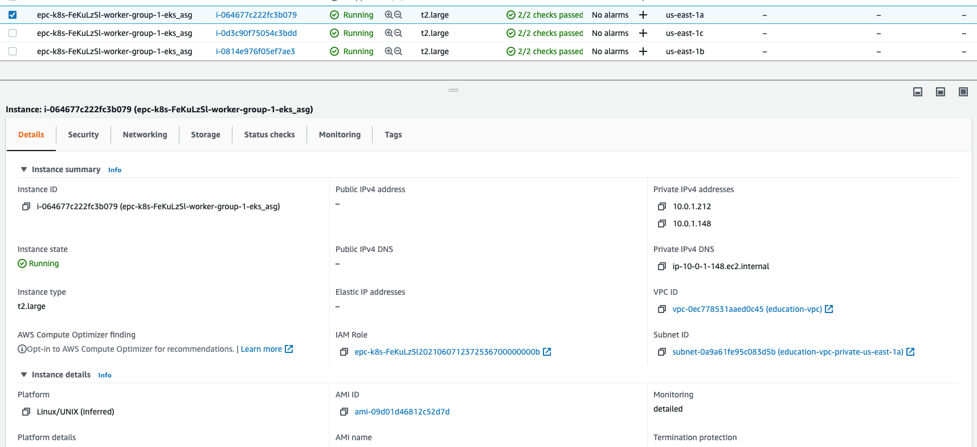Viewport: 977px width, 447px height.
Task: Copy private IP address 10.0.1.212
Action: [x=662, y=206]
